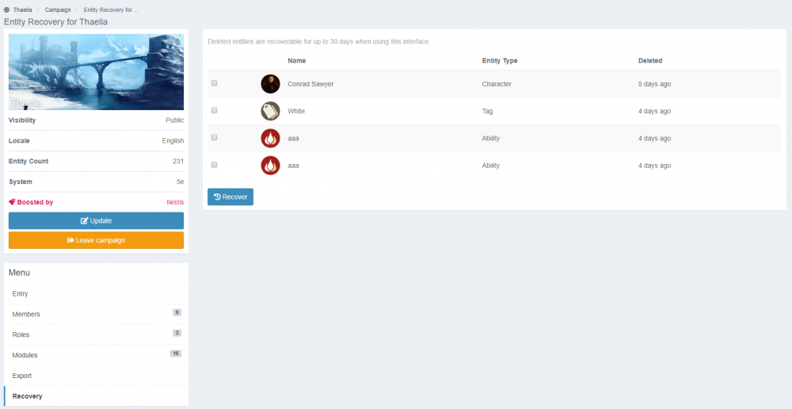Select the White tag row checkbox

(215, 110)
